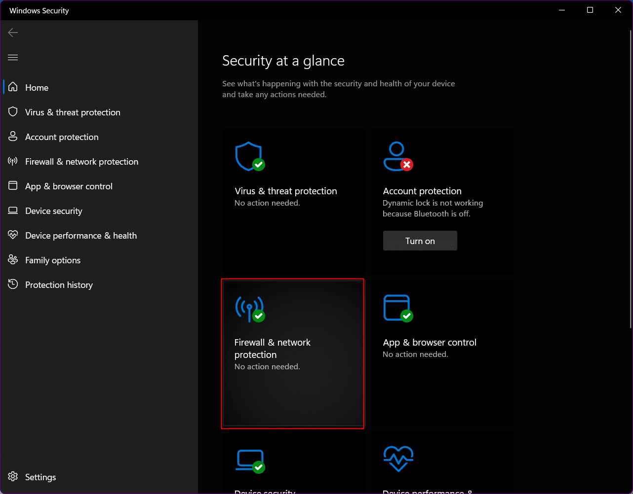Open Settings at bottom of sidebar
Screen dimensions: 633x494
[99, 477]
